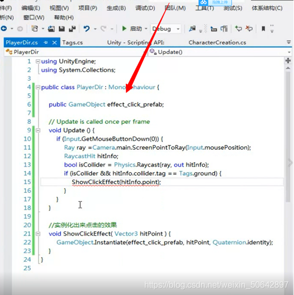The image size is (294, 295).
Task: Undo the last edit with the blue arrow
Action: pyautogui.click(x=87, y=29)
